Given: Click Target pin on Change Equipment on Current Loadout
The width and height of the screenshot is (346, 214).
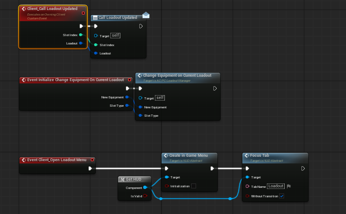Looking at the screenshot, I should point(140,98).
